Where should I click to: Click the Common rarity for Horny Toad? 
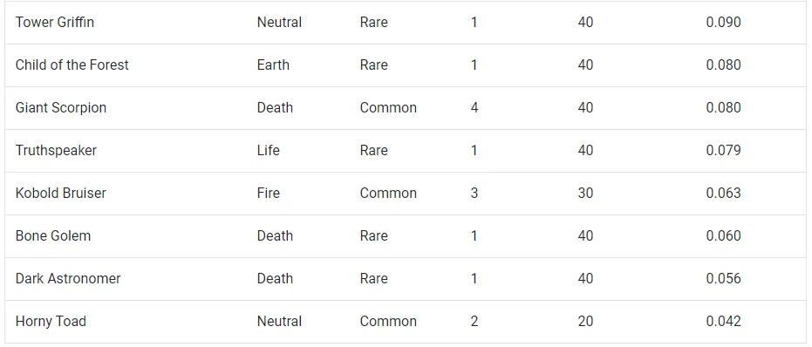click(x=388, y=321)
